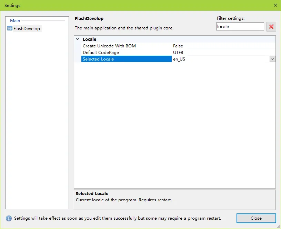Click the Settings window title text
The image size is (281, 229).
pos(12,6)
